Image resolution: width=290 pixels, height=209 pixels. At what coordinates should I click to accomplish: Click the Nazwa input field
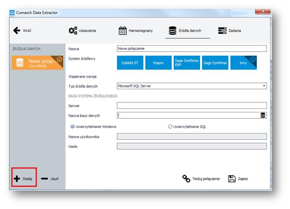[192, 49]
